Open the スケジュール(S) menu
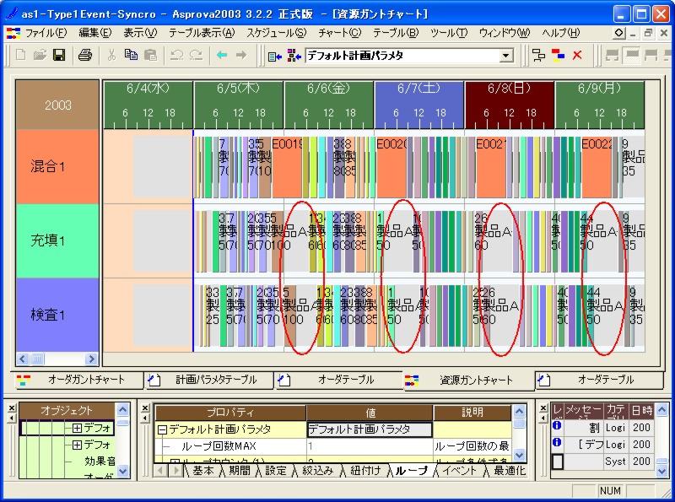The height and width of the screenshot is (502, 675). click(x=277, y=33)
